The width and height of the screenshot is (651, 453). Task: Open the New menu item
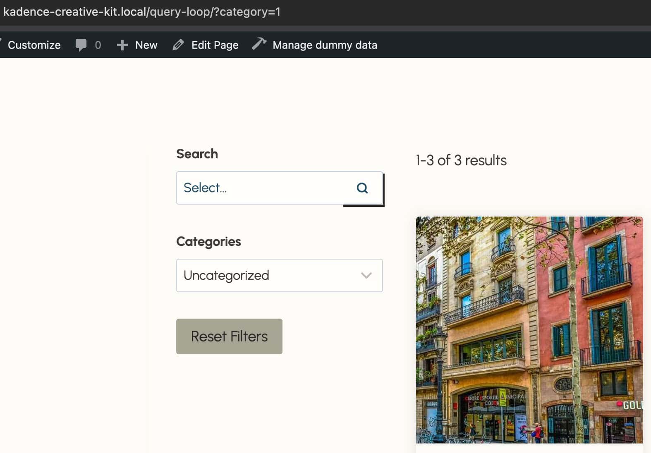146,45
